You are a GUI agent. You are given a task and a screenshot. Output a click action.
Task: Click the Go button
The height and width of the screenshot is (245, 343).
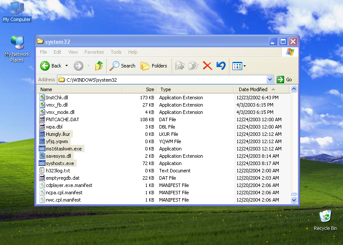(x=284, y=80)
